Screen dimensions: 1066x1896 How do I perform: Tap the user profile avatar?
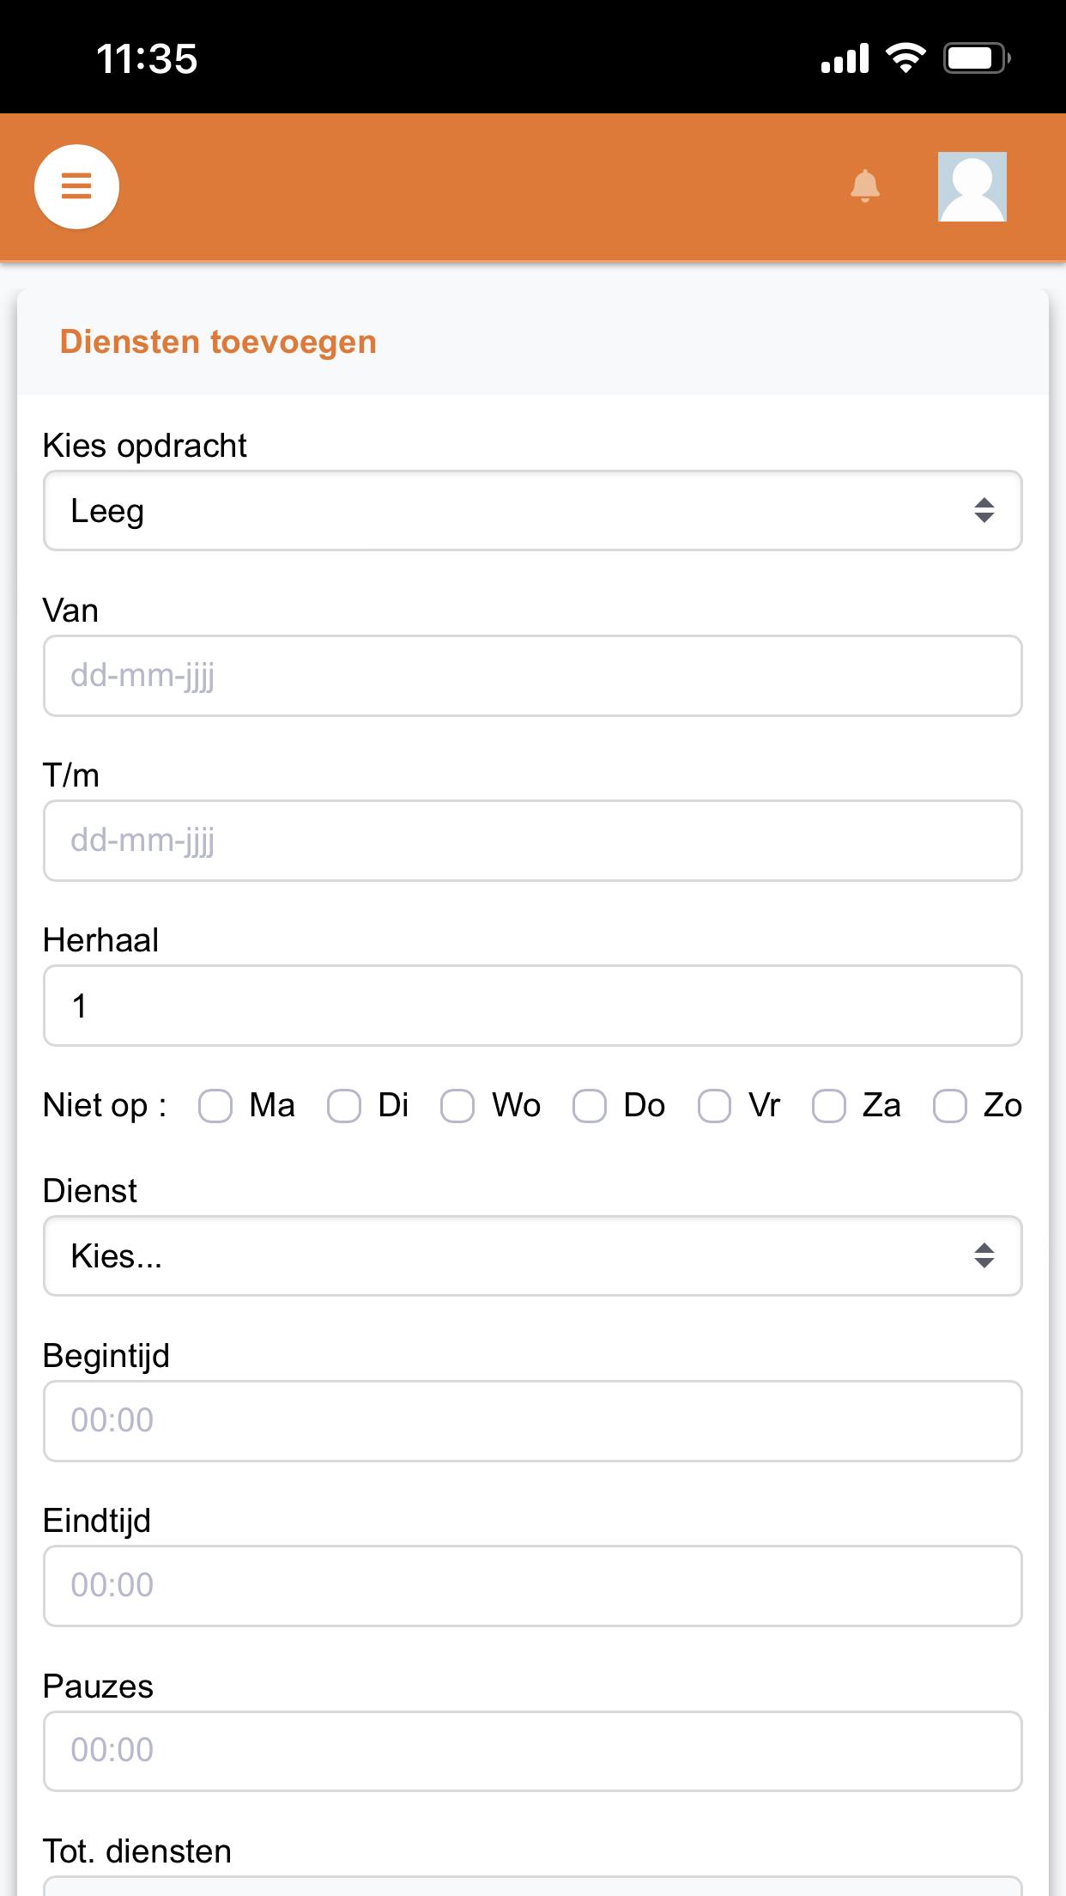point(972,186)
